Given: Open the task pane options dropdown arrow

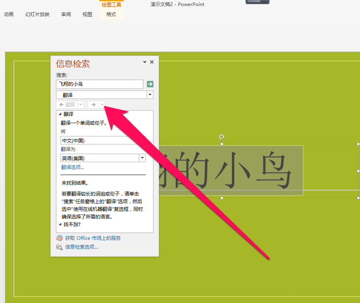Looking at the screenshot, I should coord(144,62).
